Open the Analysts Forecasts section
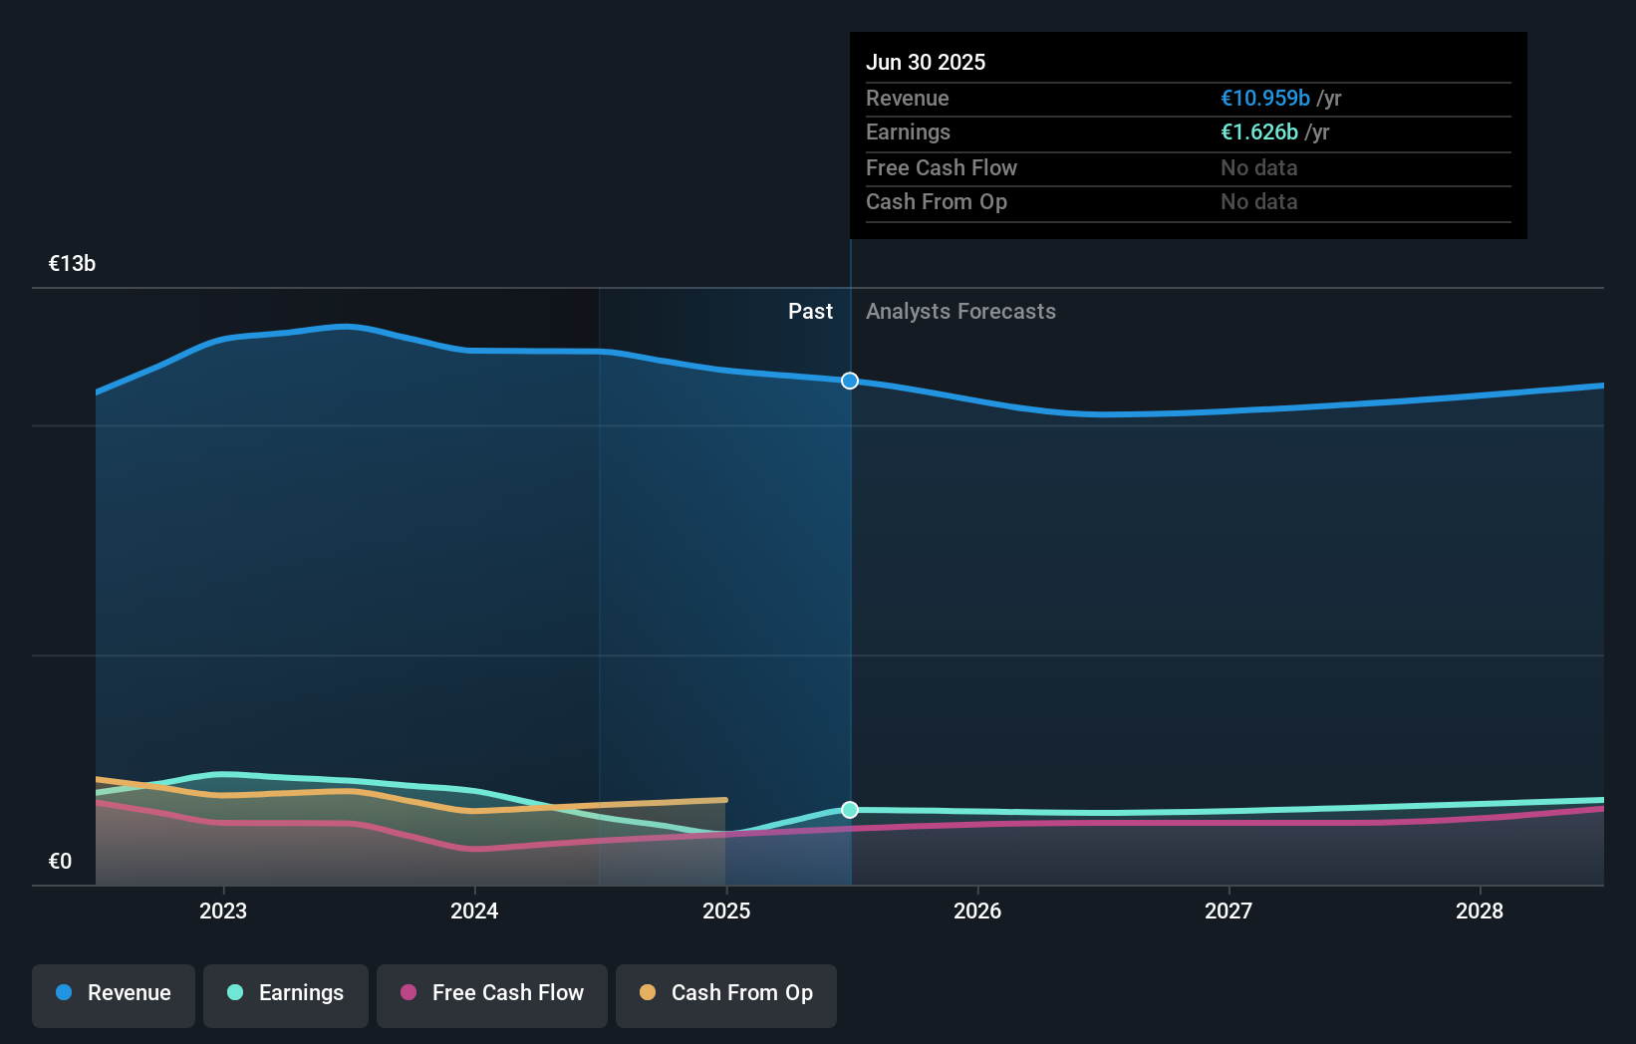 coord(960,311)
